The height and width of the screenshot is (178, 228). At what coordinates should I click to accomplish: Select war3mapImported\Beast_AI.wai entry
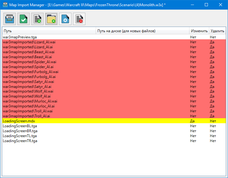(x=114, y=52)
